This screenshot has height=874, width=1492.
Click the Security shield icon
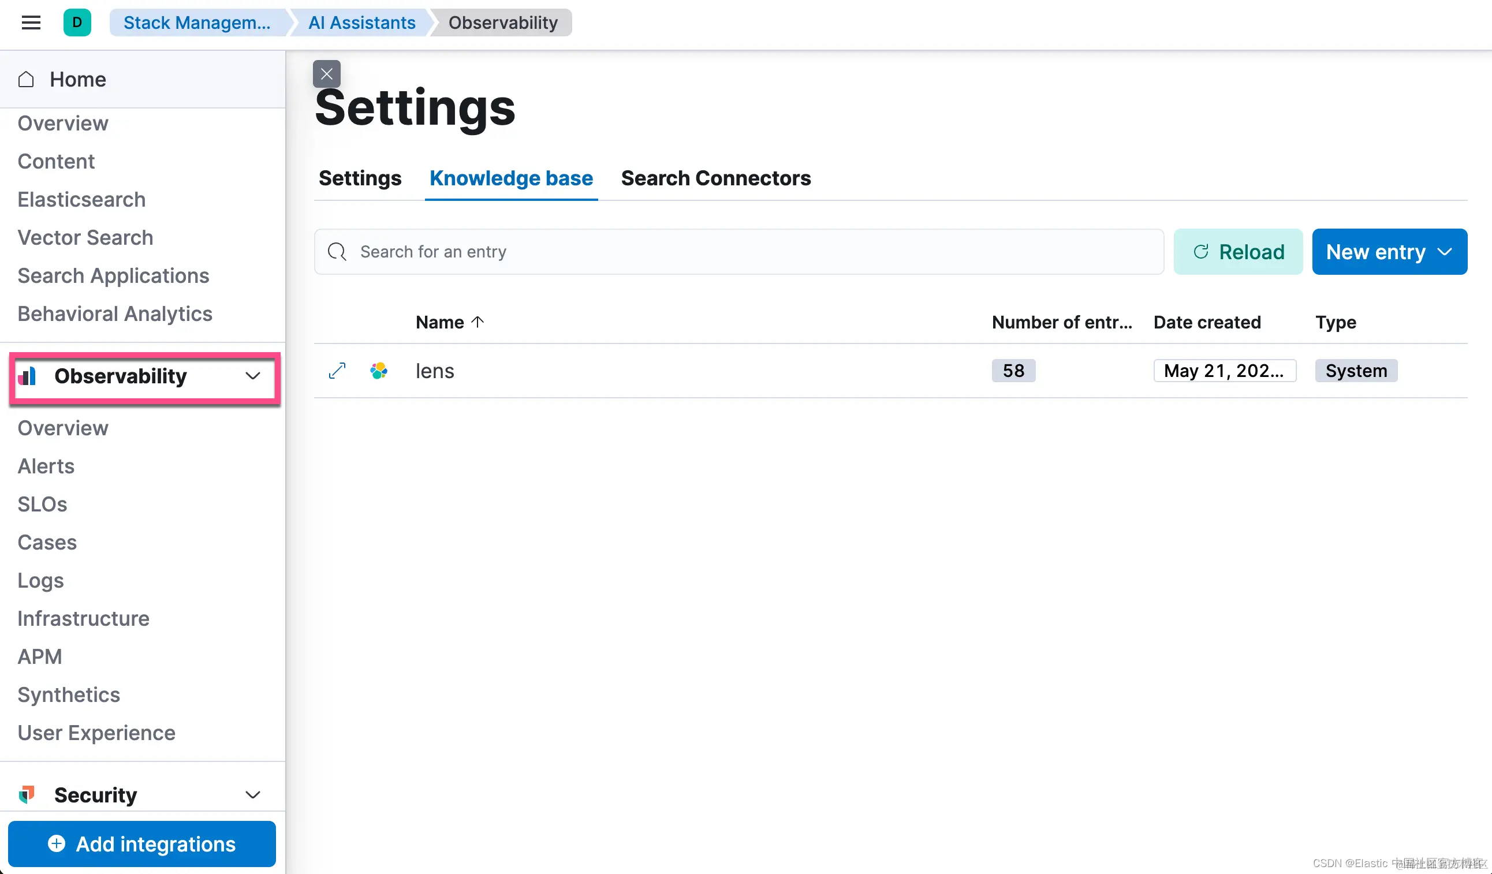[27, 794]
